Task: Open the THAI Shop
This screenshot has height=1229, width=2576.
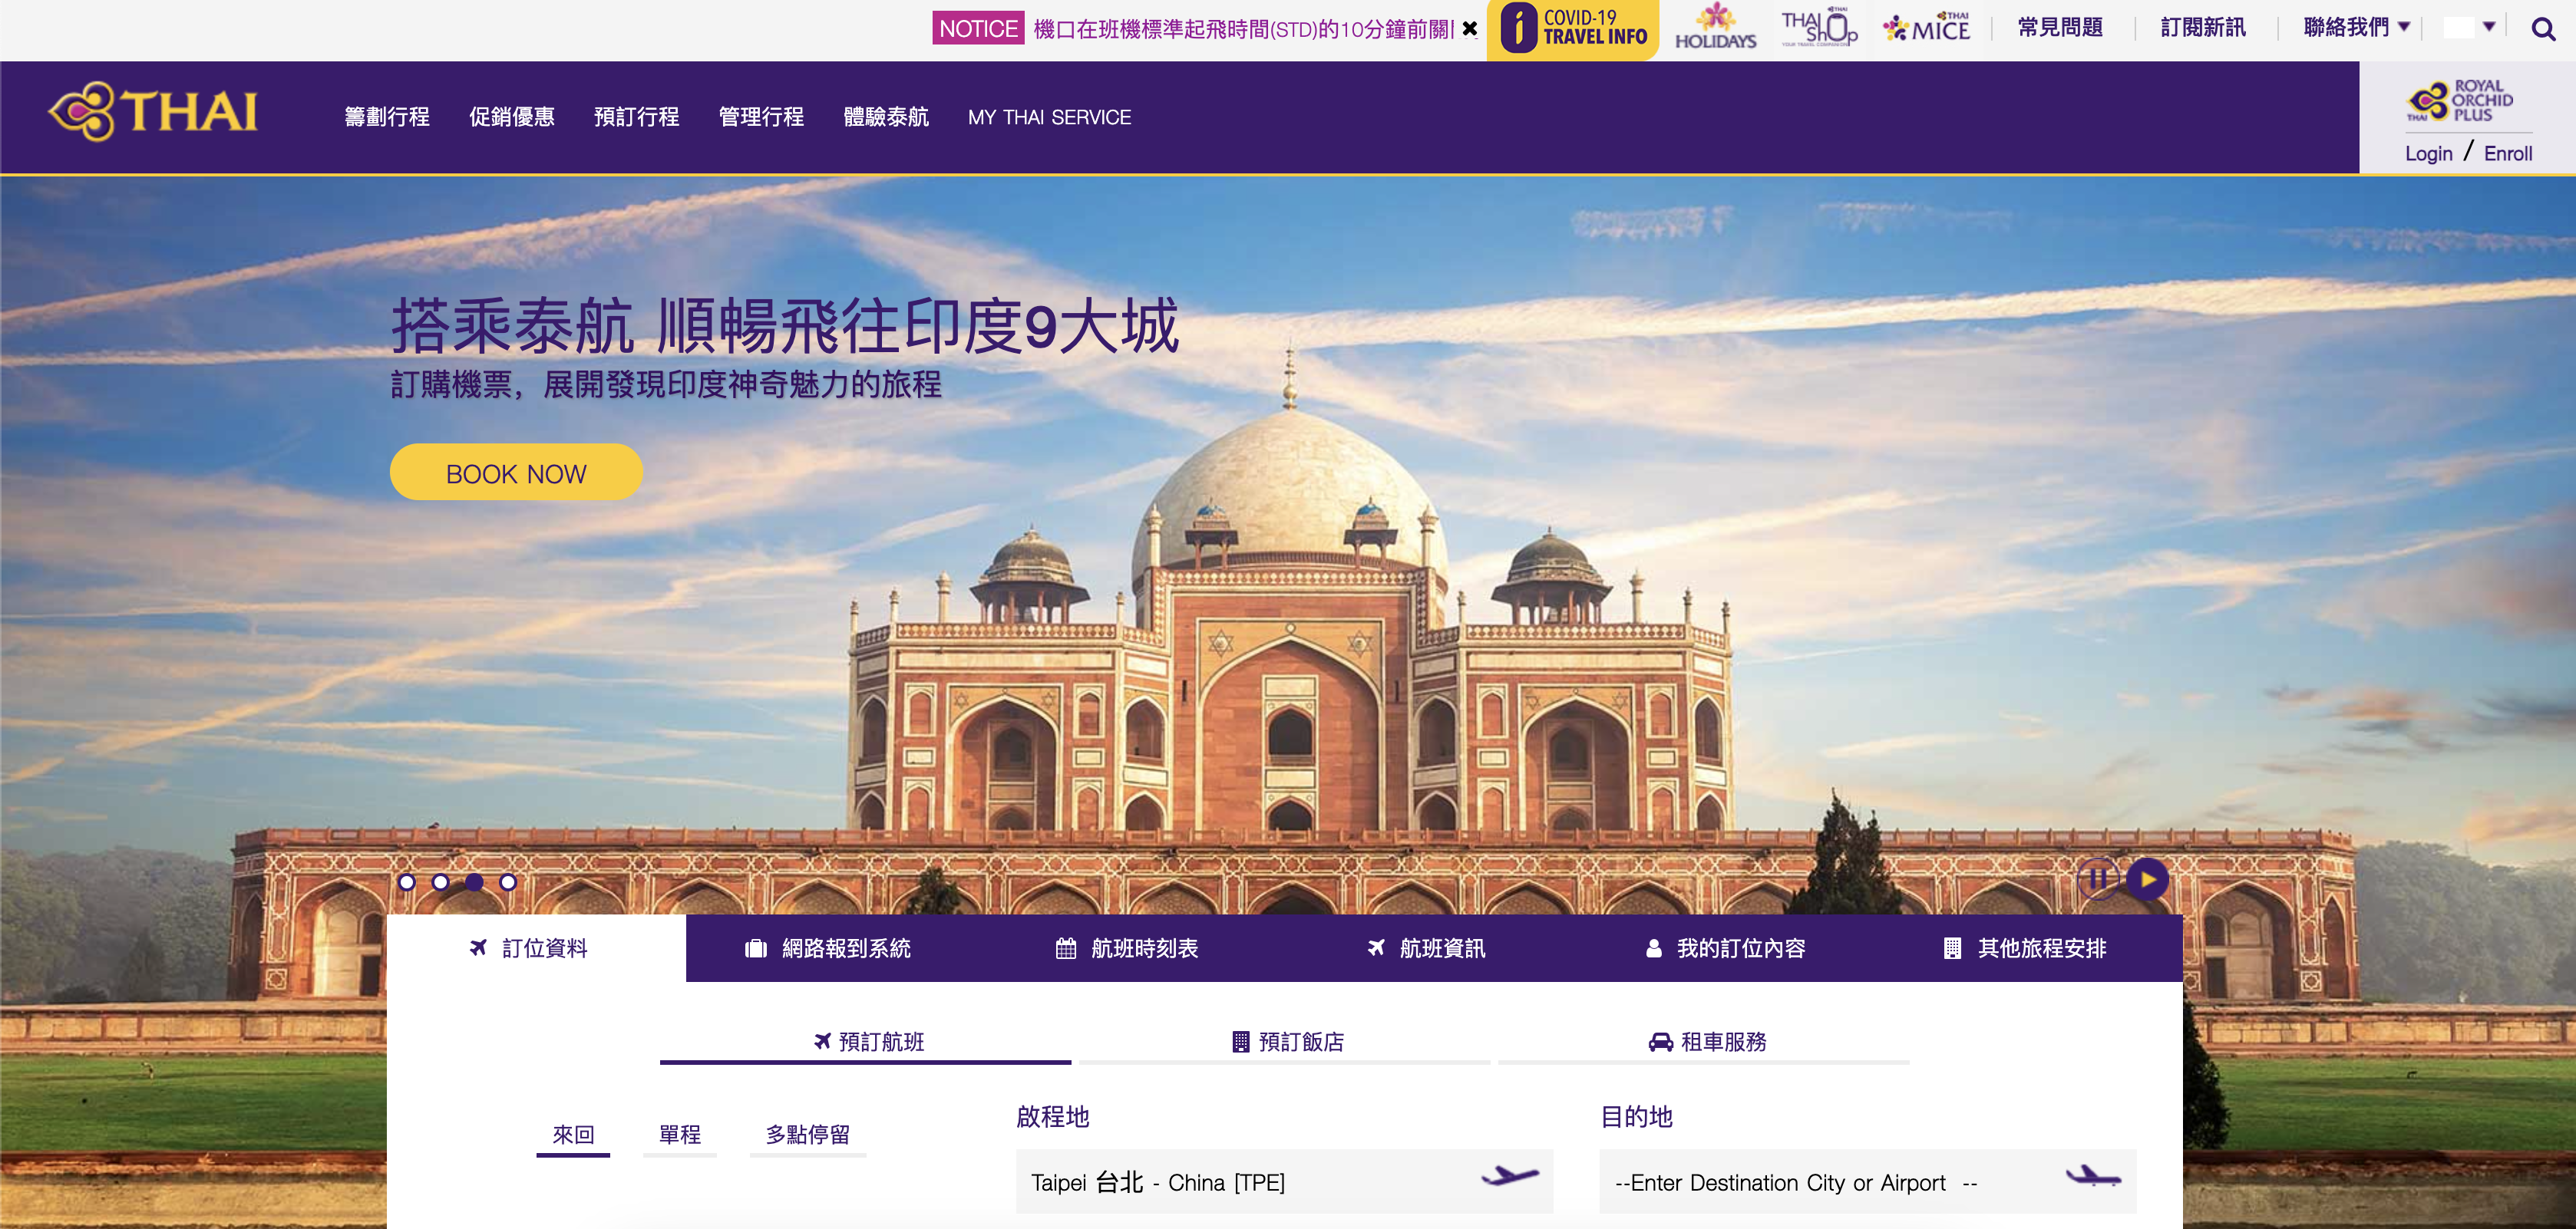Action: [1820, 28]
